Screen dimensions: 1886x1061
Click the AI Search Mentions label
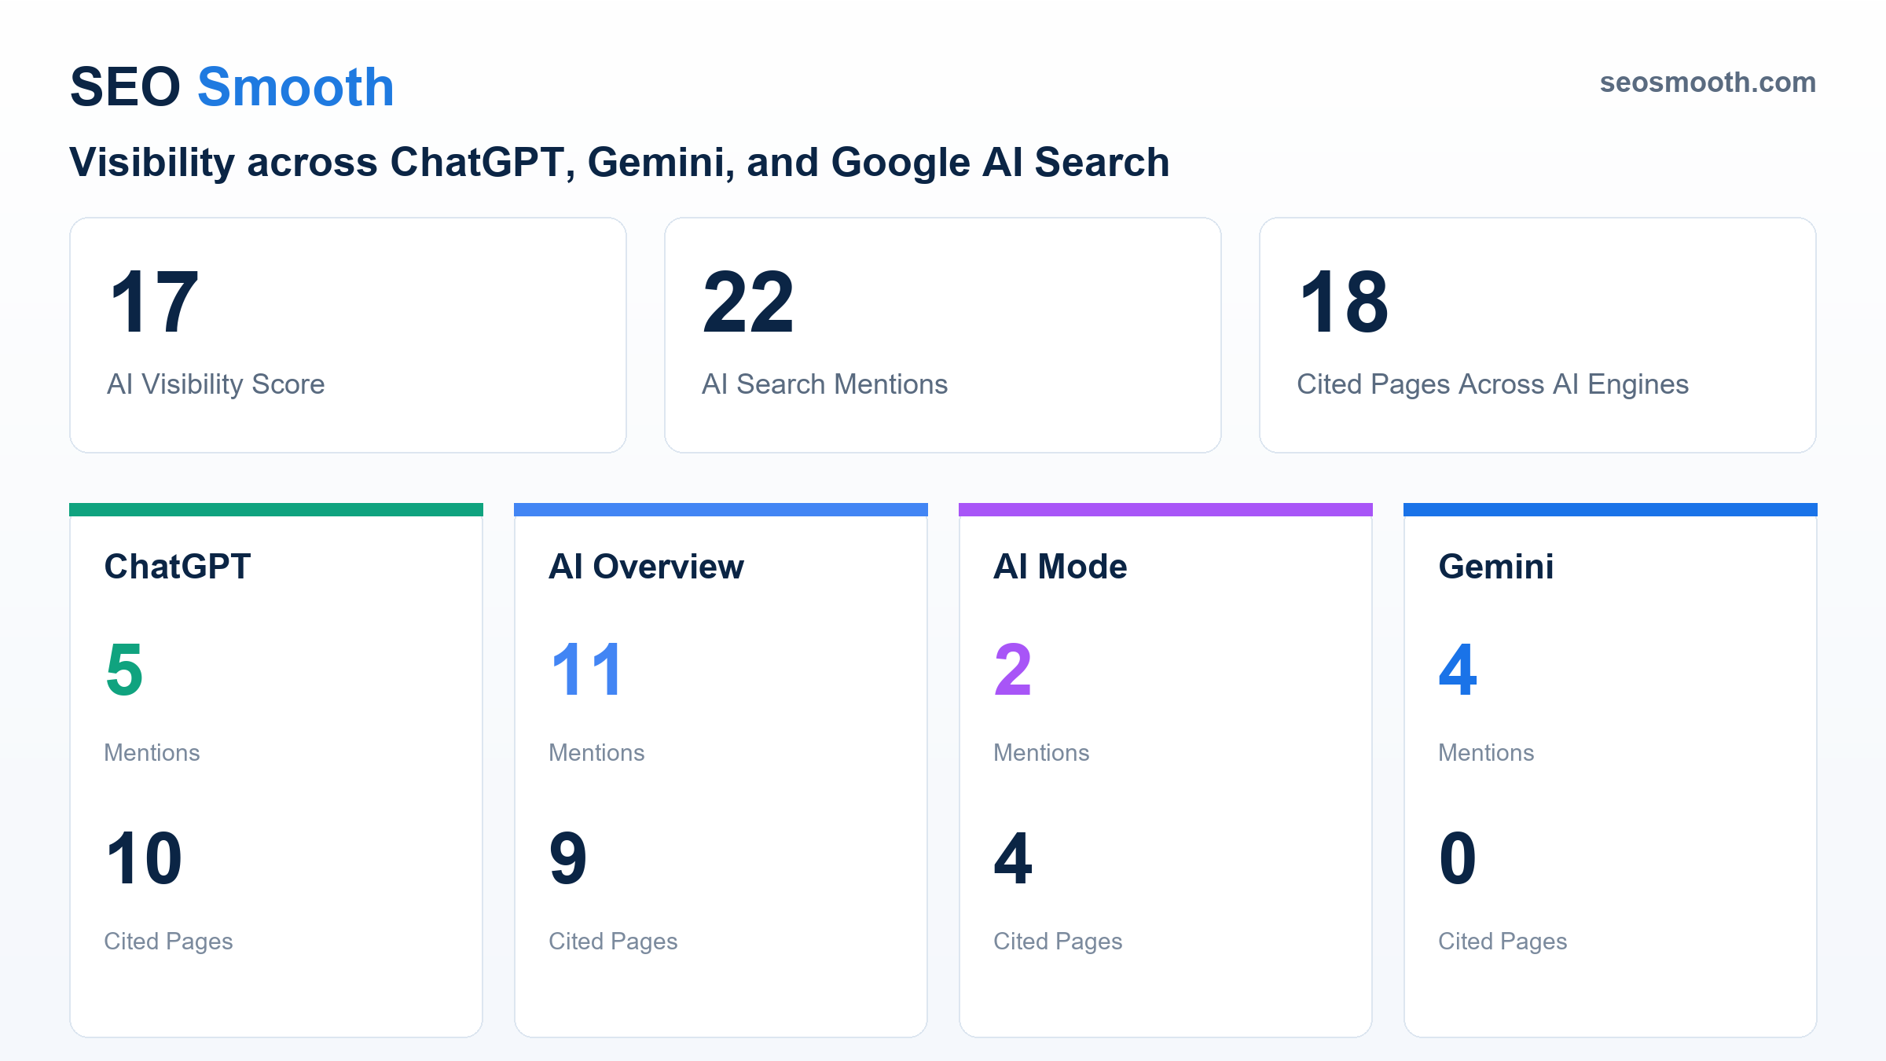[825, 384]
